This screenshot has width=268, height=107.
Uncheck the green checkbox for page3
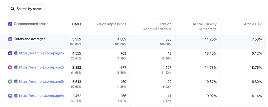pyautogui.click(x=10, y=82)
